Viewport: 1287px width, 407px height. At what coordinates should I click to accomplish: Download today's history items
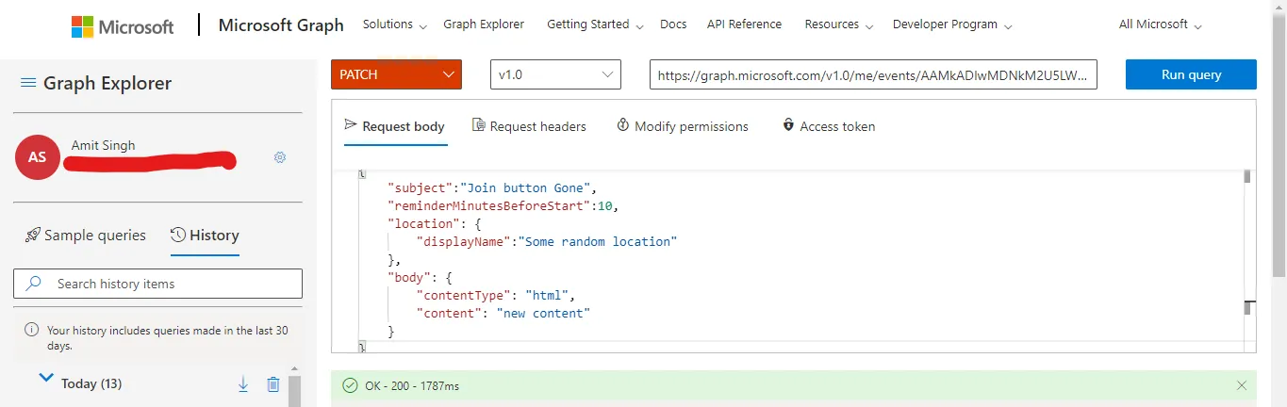pyautogui.click(x=243, y=383)
